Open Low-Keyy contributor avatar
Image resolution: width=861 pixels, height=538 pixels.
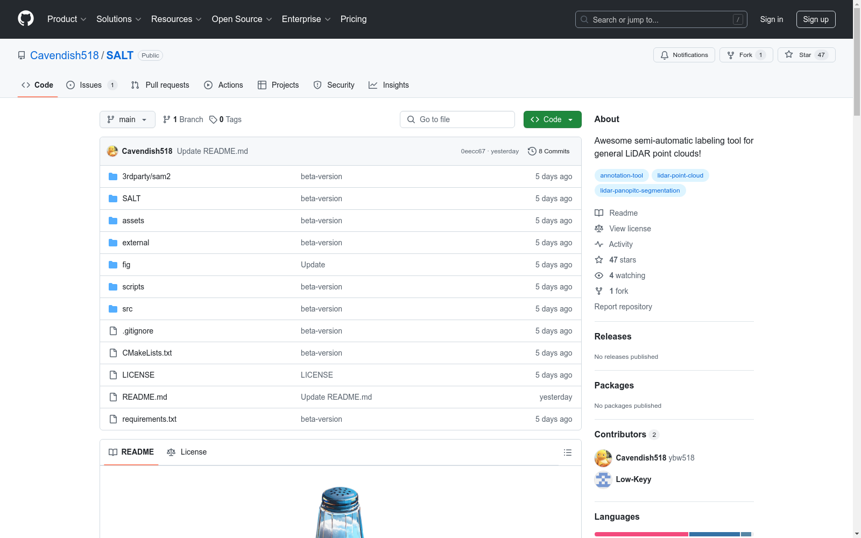pyautogui.click(x=603, y=479)
